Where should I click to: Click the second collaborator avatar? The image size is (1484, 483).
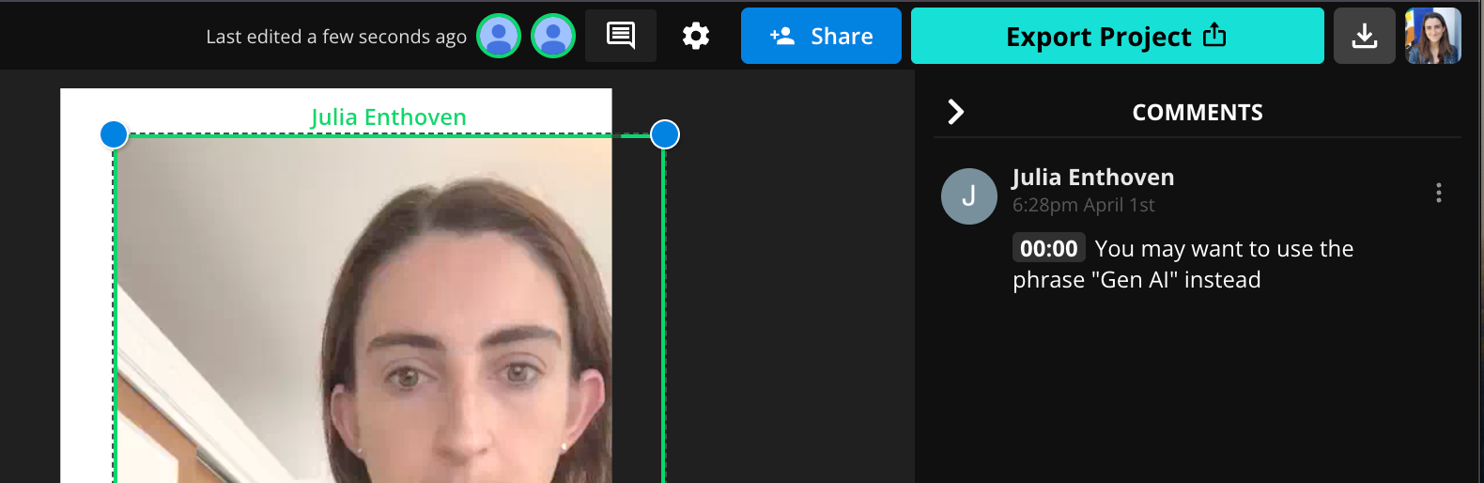(x=553, y=37)
